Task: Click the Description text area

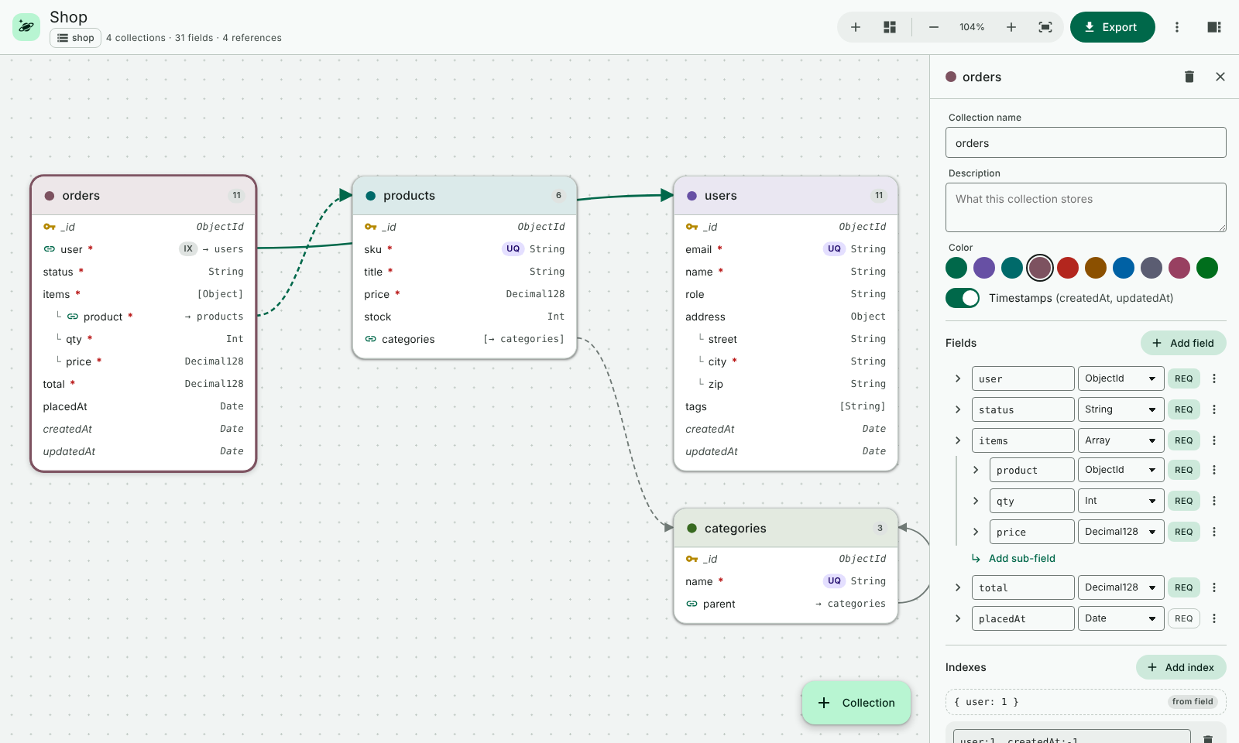Action: coord(1086,207)
